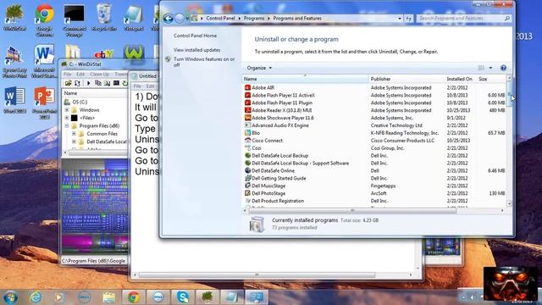The height and width of the screenshot is (305, 542).
Task: Select the Google Chrome desktop shortcut
Action: point(44,19)
